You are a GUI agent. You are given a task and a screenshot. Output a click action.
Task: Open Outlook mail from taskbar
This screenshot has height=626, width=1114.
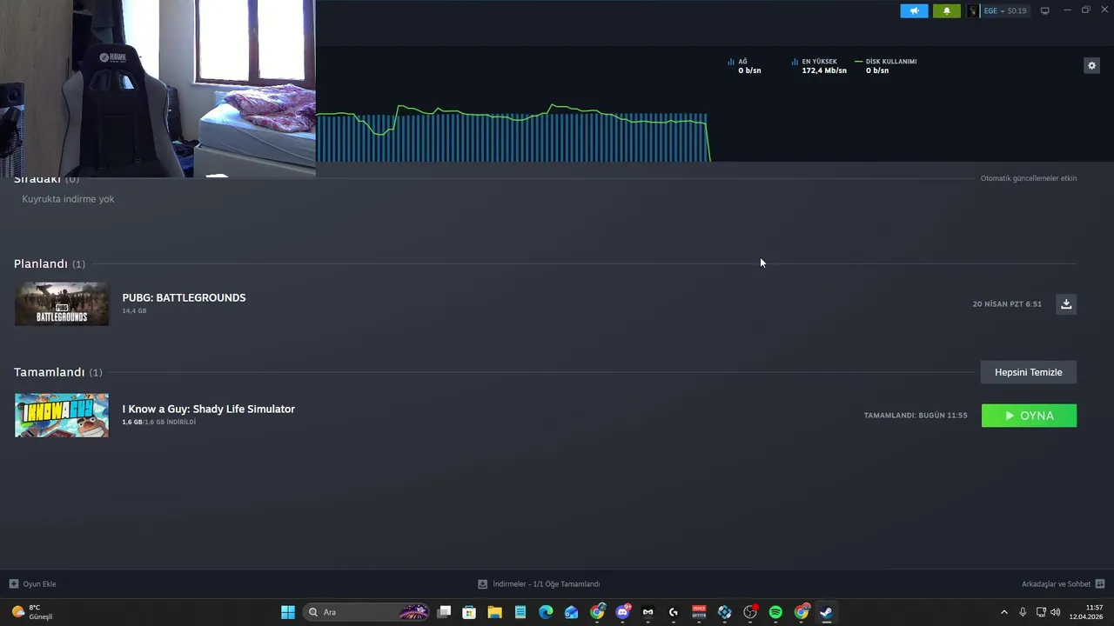coord(571,612)
